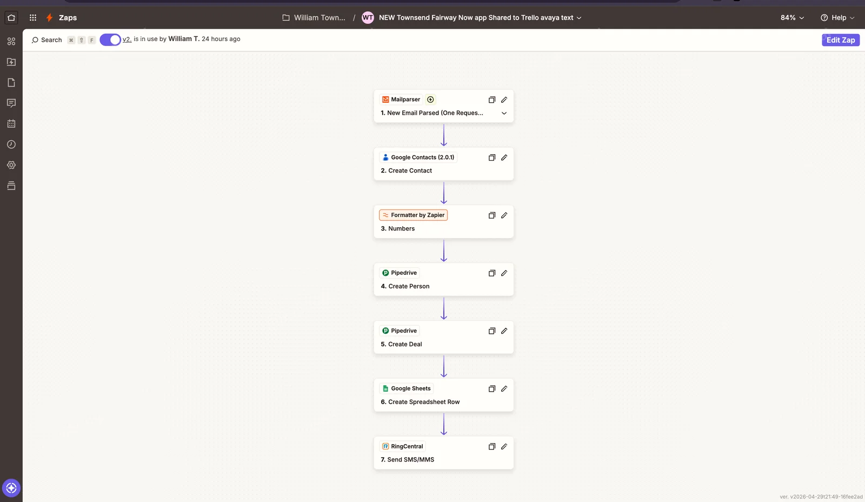Viewport: 865px width, 502px height.
Task: Open the apps grid launcher
Action: [x=33, y=17]
